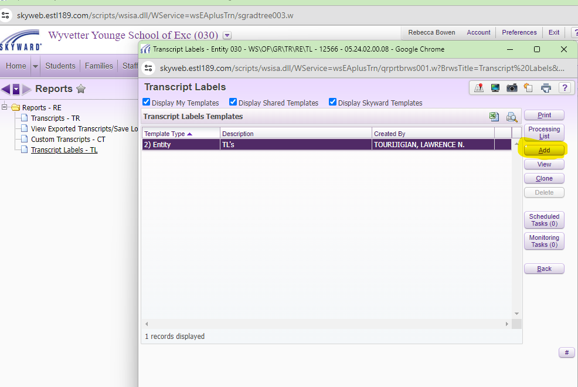The image size is (578, 387).
Task: Collapse the Reports - RE tree folder
Action: [x=5, y=107]
